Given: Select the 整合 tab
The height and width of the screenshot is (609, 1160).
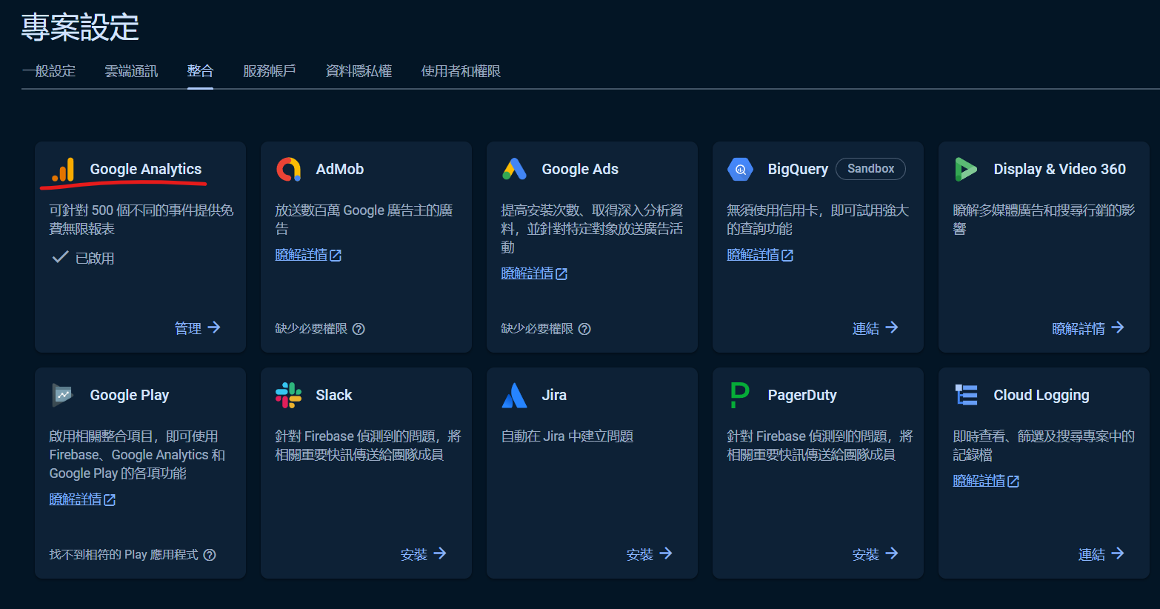Looking at the screenshot, I should 200,71.
